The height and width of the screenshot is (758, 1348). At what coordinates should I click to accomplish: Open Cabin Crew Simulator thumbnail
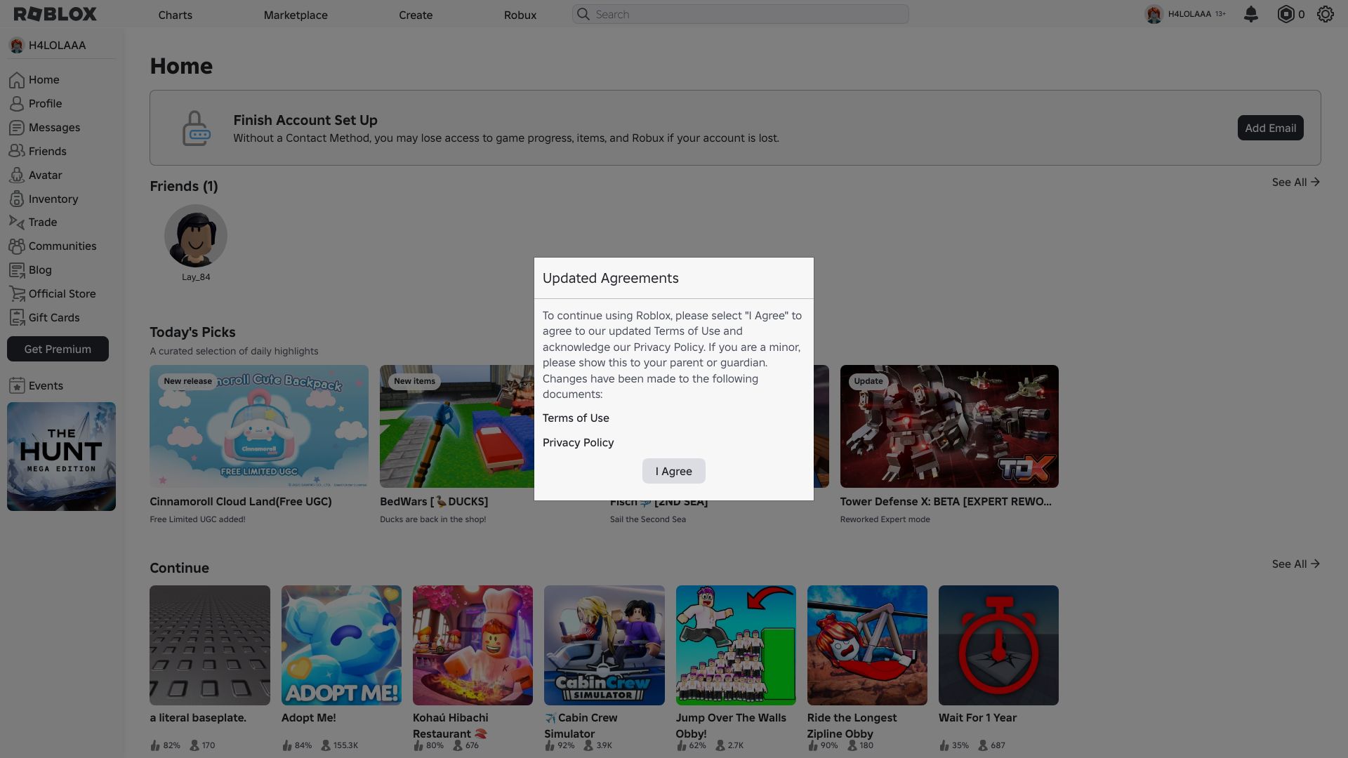604,646
